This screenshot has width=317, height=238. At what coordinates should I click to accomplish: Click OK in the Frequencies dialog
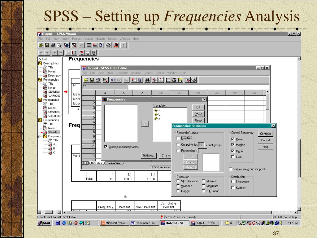(x=198, y=107)
